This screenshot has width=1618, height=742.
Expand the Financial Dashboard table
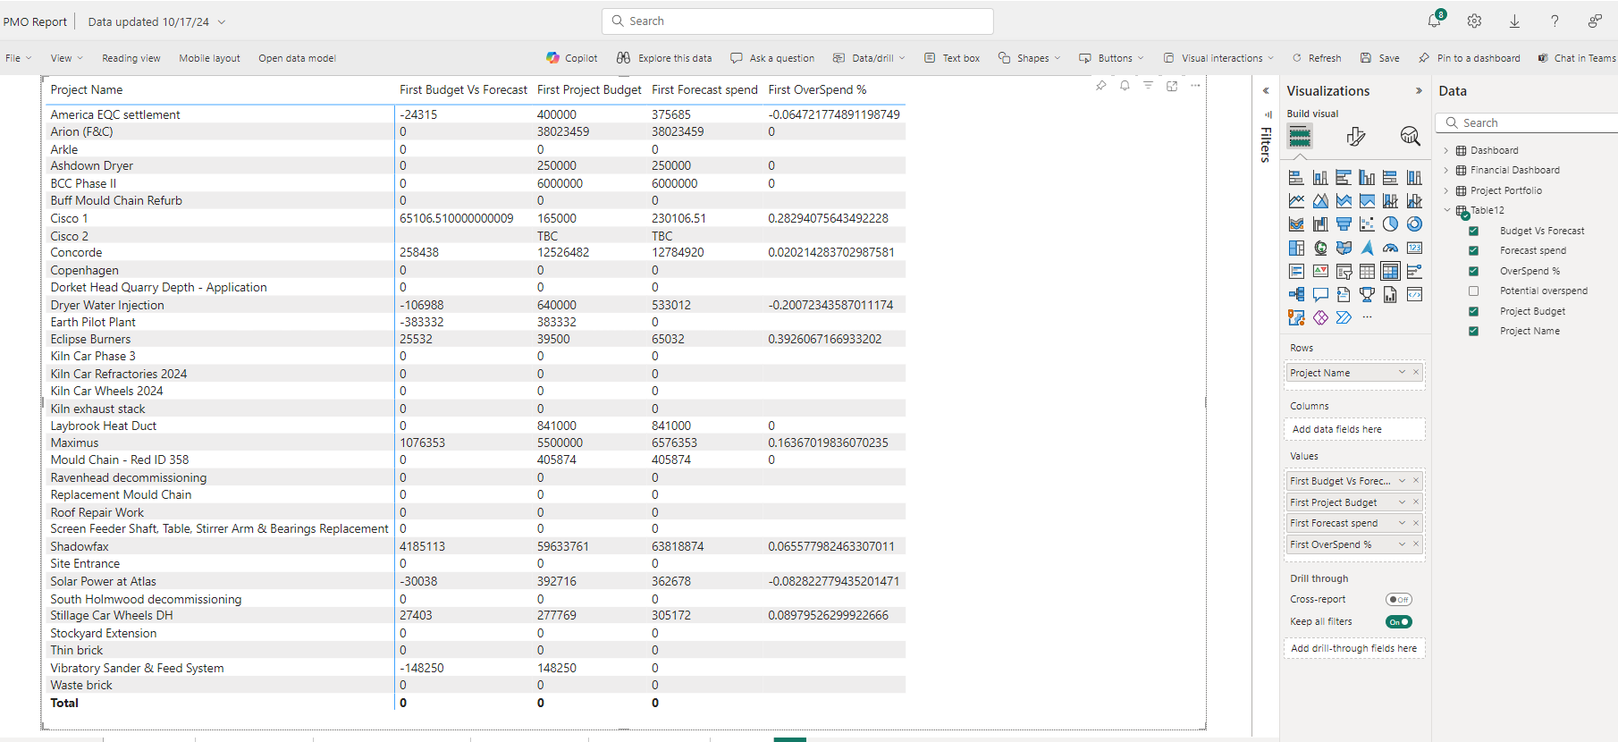(x=1446, y=170)
